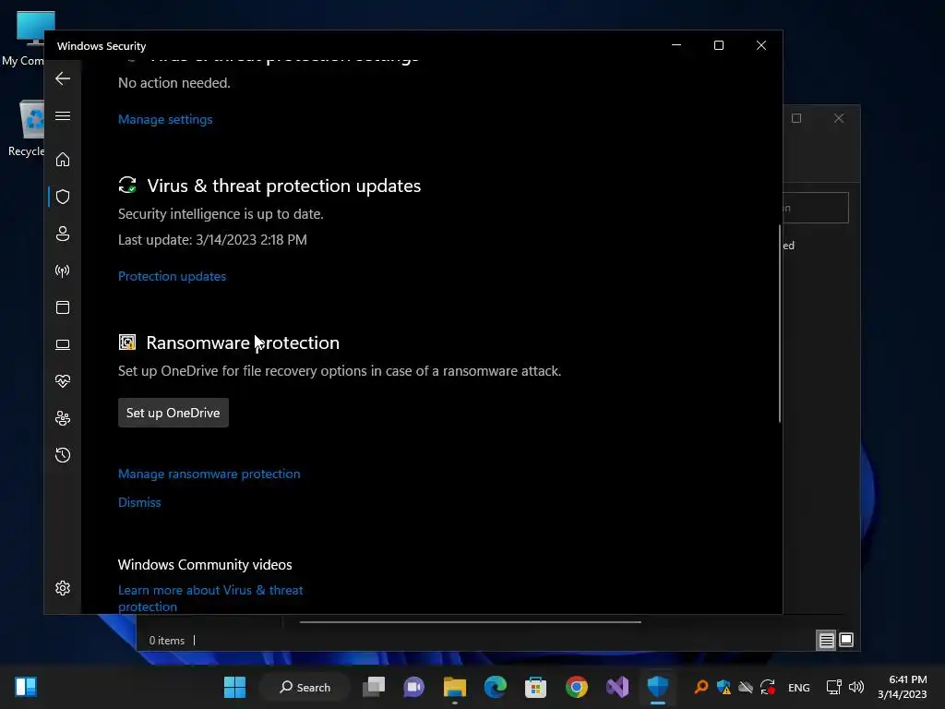Open Settings gear in Windows Security sidebar
The image size is (945, 709).
pyautogui.click(x=63, y=588)
